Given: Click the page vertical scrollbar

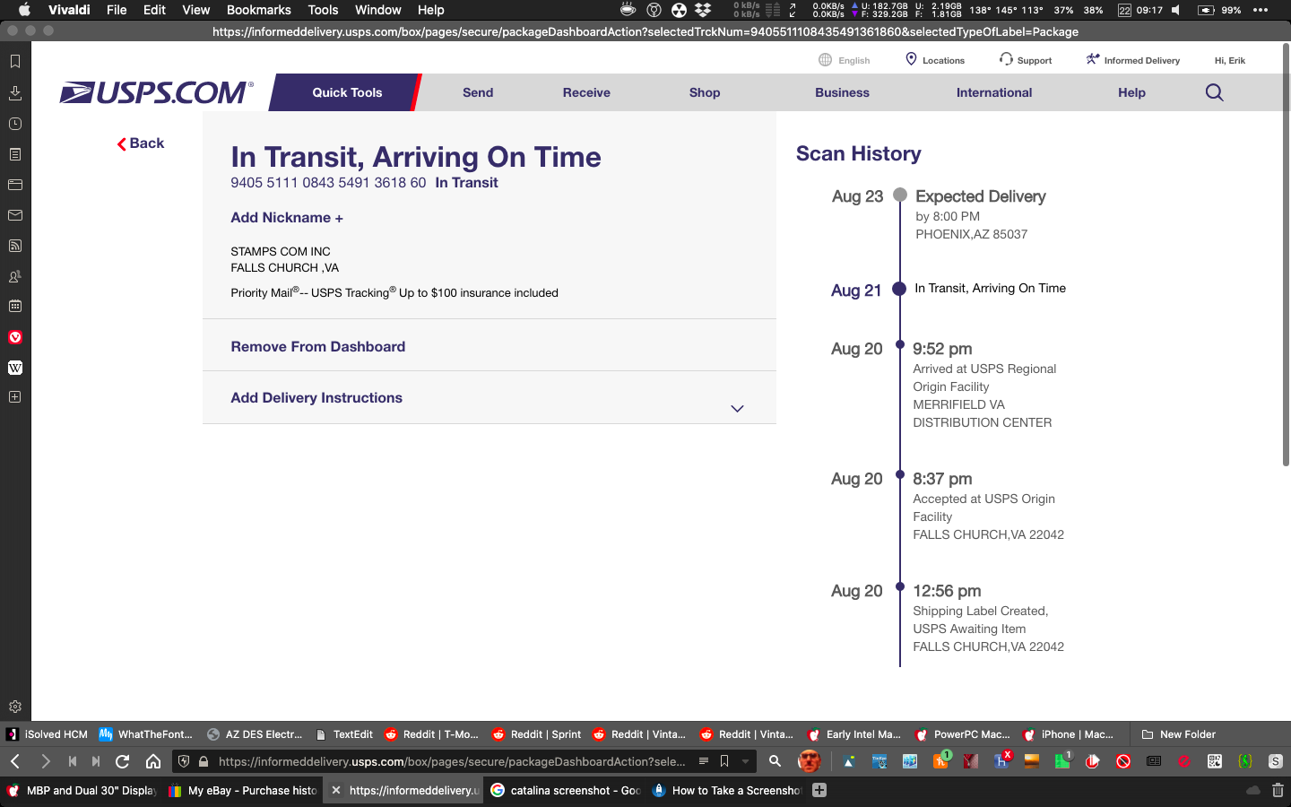Looking at the screenshot, I should point(1287,254).
